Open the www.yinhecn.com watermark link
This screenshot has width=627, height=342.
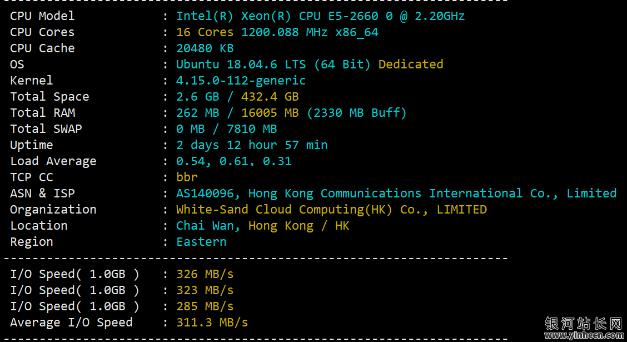pyautogui.click(x=584, y=335)
